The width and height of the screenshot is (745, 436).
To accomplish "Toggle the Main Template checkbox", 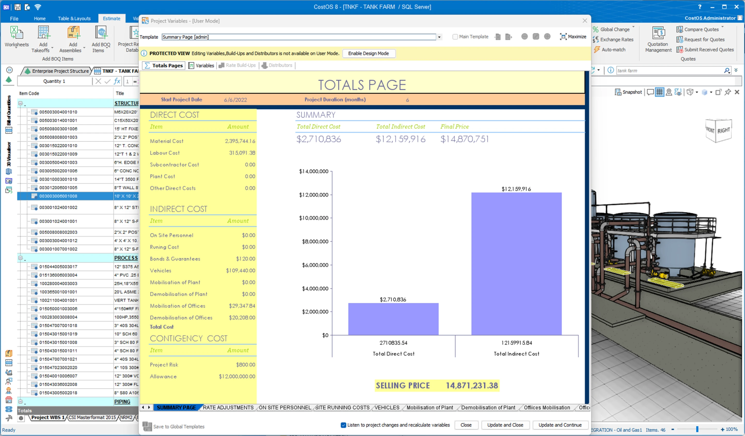I will [x=455, y=37].
